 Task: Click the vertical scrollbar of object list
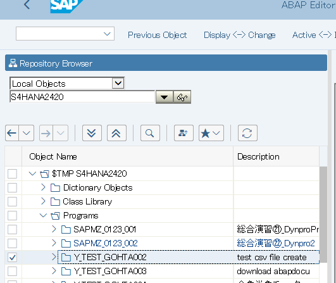coord(323,215)
